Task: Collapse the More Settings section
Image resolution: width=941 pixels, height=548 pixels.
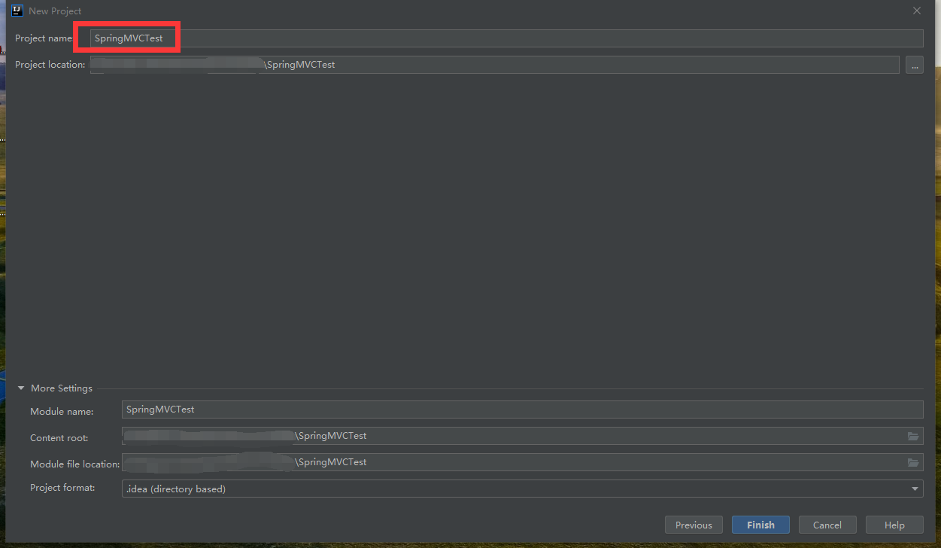Action: pos(20,388)
